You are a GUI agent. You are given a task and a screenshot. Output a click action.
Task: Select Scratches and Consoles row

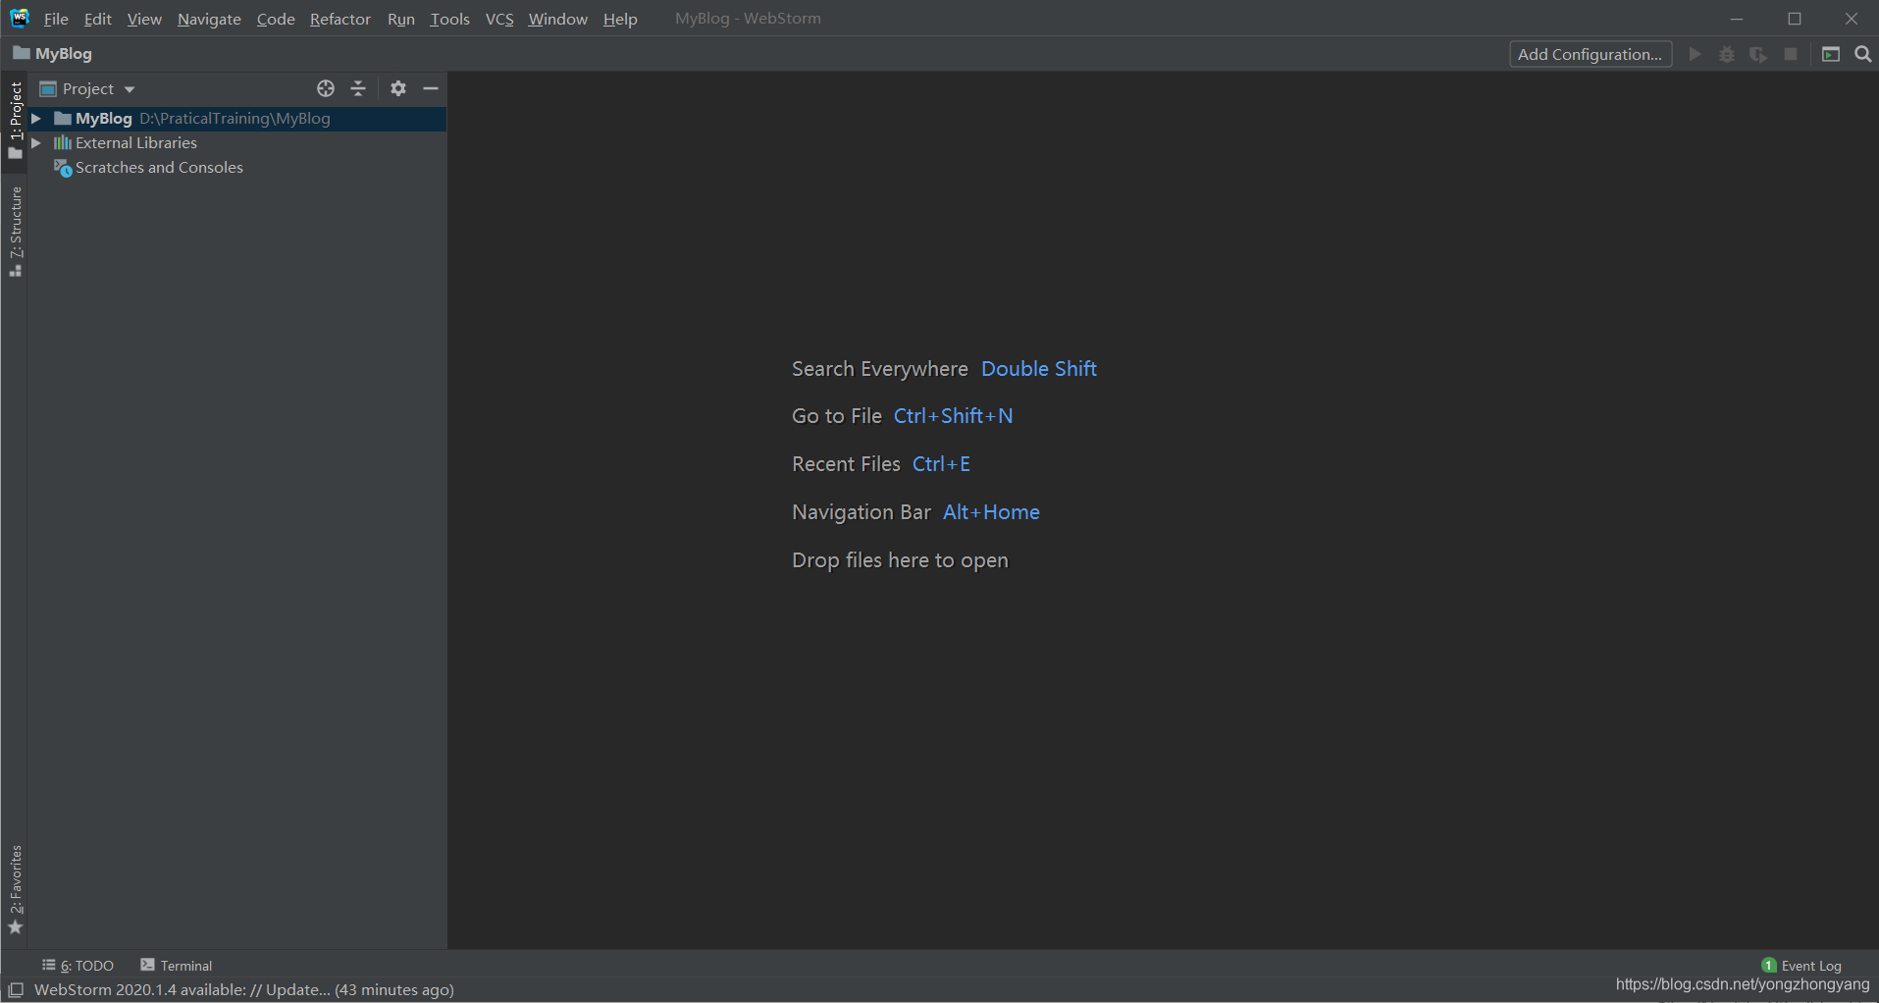tap(236, 168)
